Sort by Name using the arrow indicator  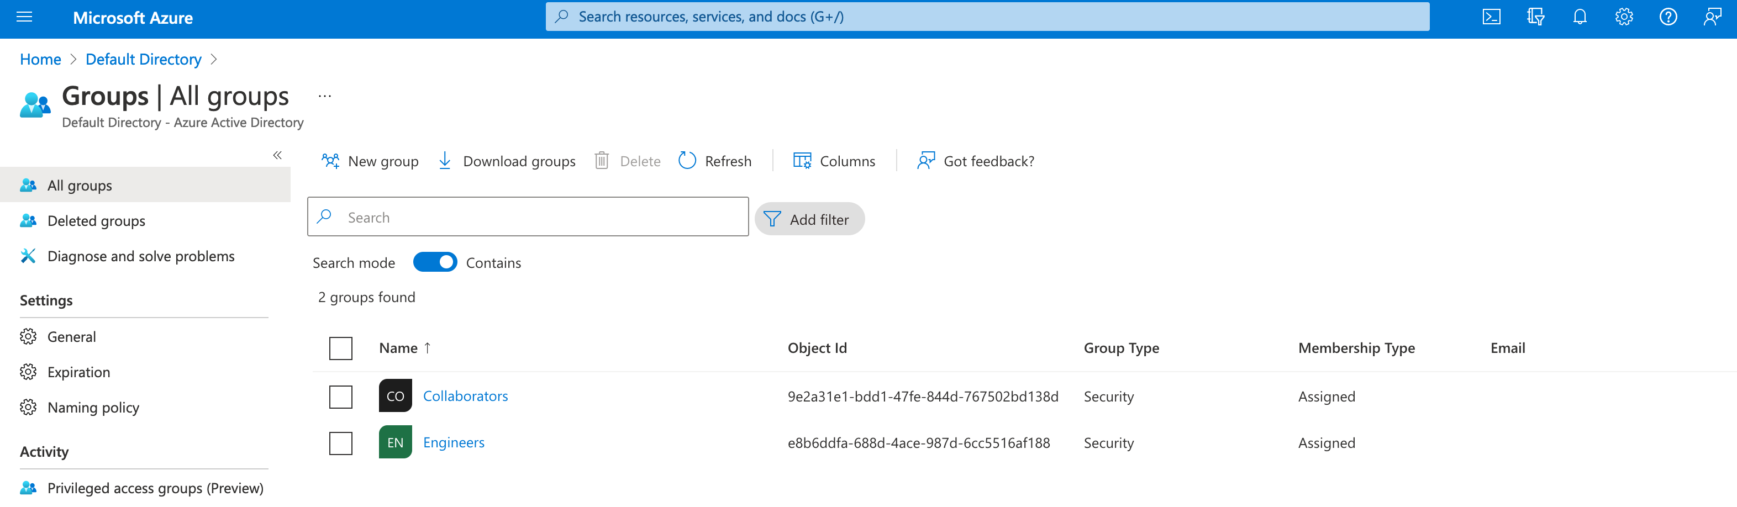coord(428,348)
